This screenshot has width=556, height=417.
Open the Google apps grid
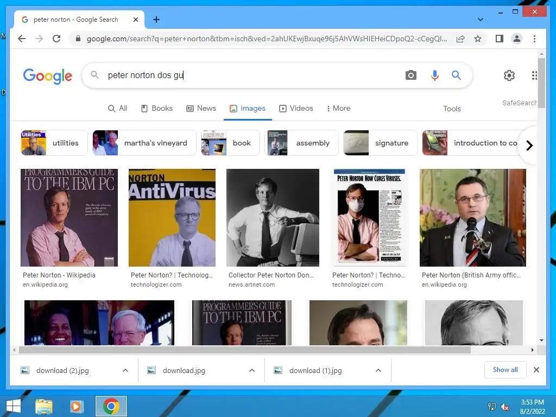point(534,75)
